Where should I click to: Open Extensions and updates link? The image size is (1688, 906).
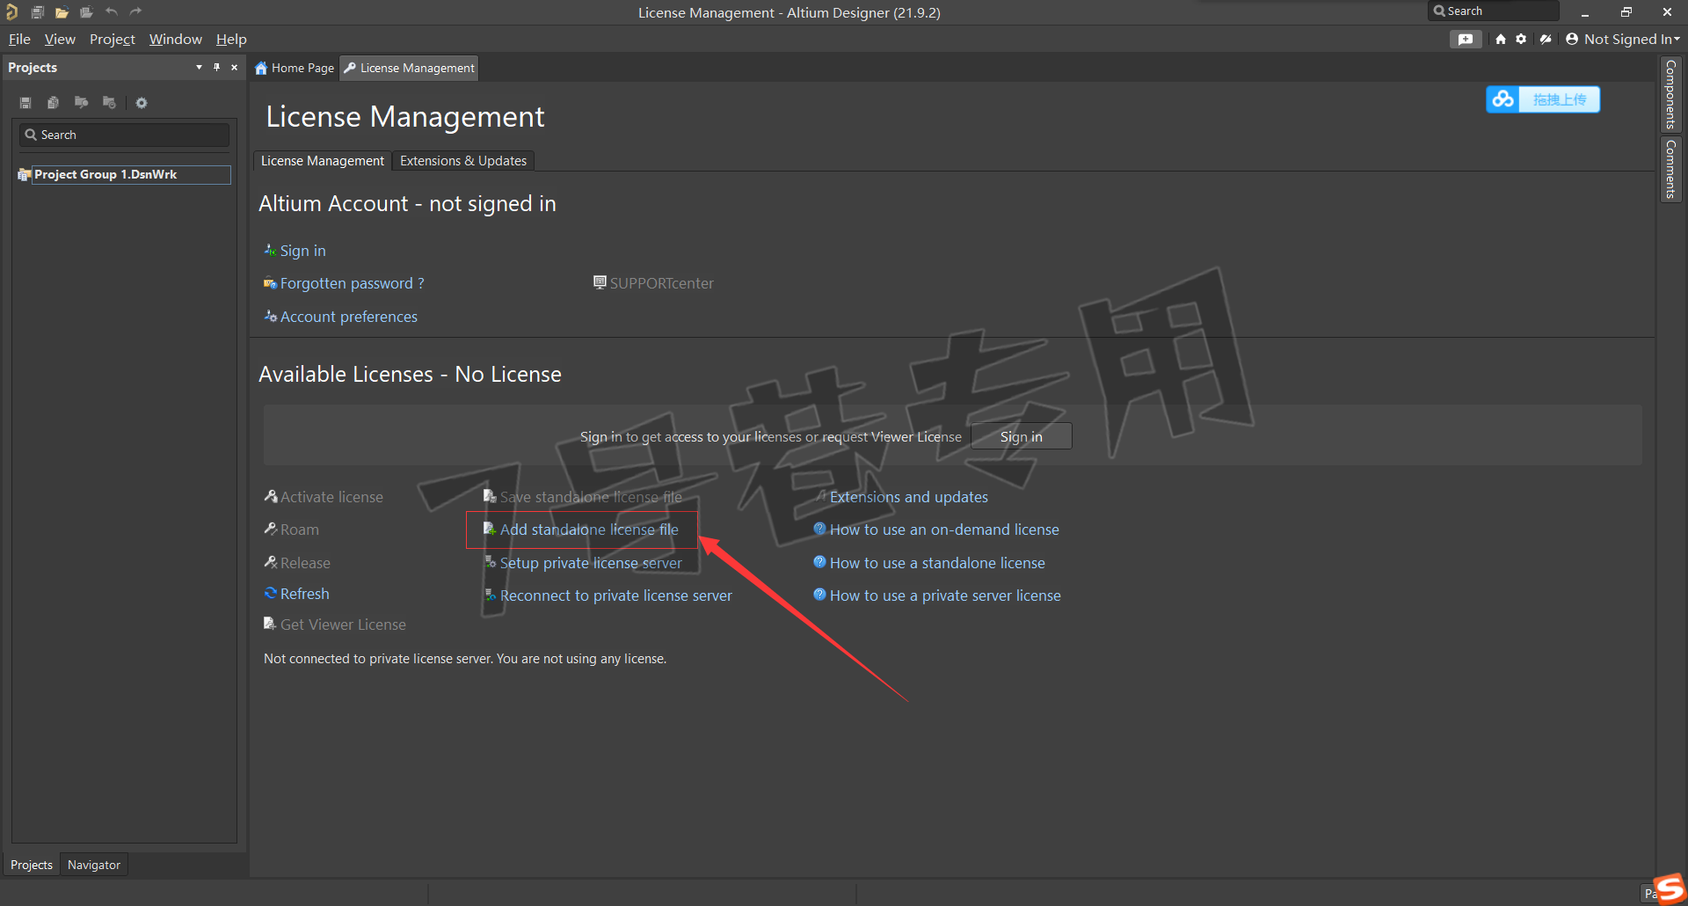[908, 497]
